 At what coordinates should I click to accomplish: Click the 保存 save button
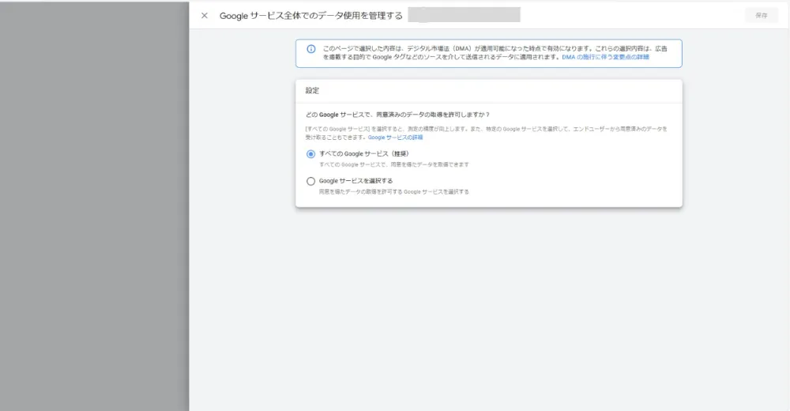click(762, 16)
